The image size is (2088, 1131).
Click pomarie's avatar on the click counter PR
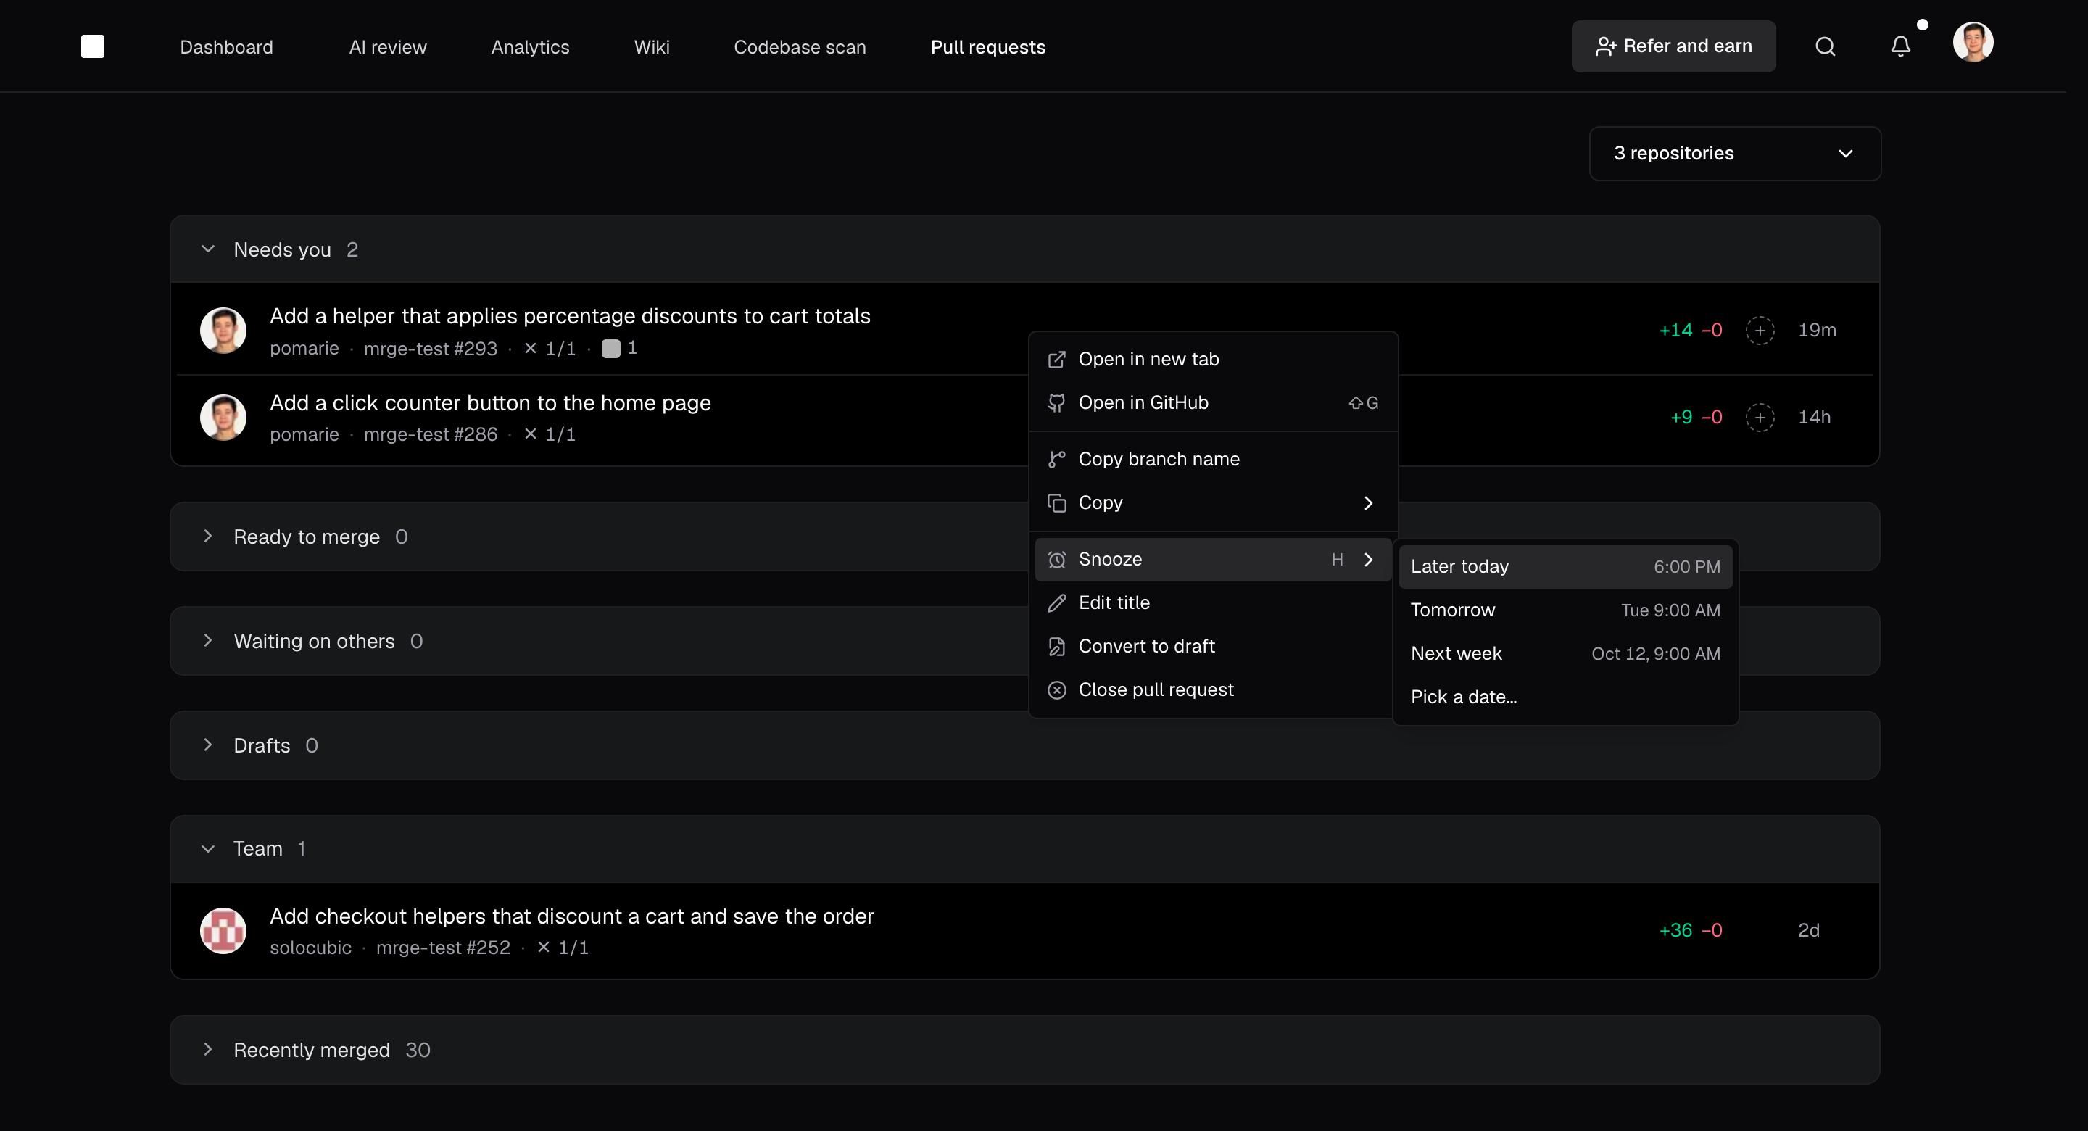223,417
